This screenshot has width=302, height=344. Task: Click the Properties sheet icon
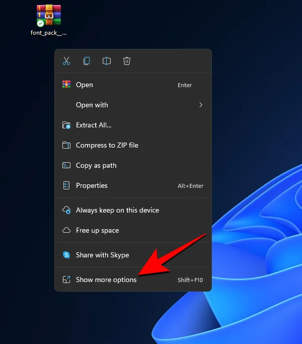(x=66, y=185)
